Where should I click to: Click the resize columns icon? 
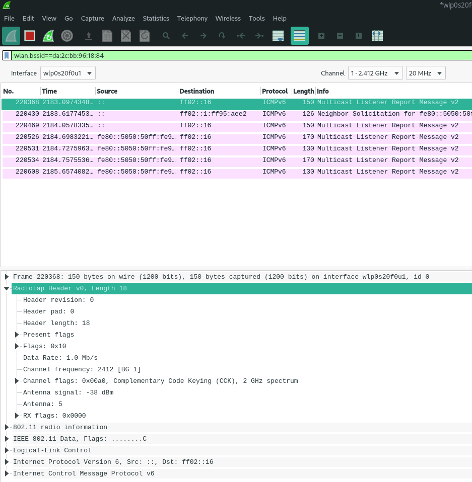pyautogui.click(x=377, y=36)
